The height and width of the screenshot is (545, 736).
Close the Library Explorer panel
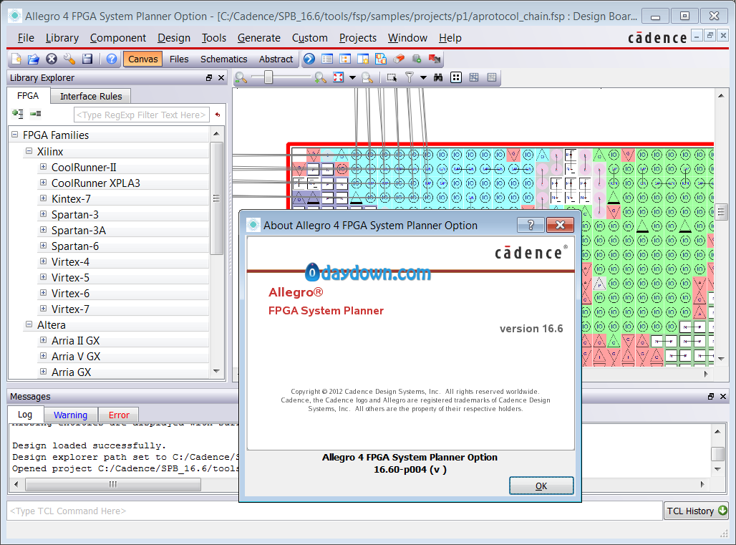(x=221, y=78)
